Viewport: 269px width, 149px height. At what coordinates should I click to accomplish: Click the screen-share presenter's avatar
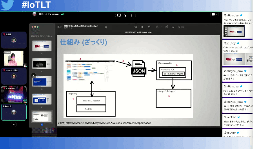[x=35, y=14]
